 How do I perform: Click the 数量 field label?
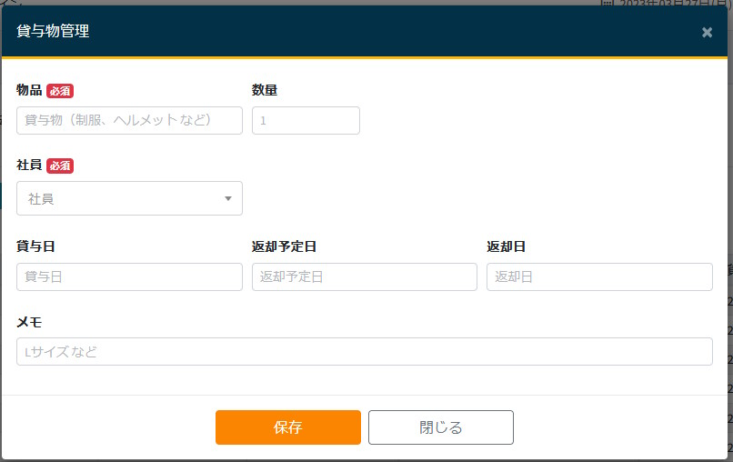click(x=265, y=90)
